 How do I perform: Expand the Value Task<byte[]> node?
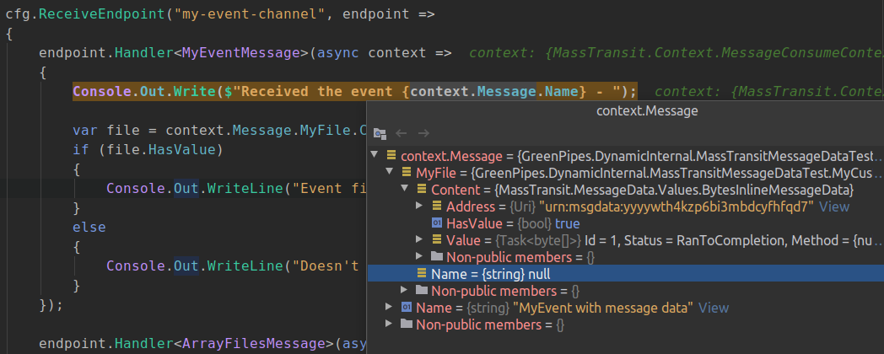click(x=419, y=240)
